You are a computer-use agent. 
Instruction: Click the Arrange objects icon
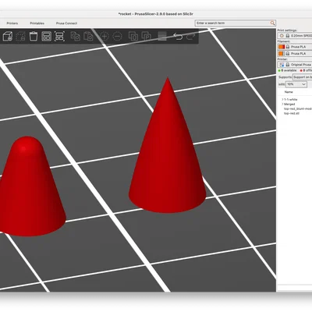point(47,37)
